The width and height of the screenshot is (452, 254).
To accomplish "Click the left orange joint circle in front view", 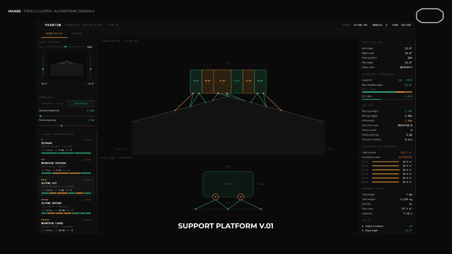I will point(215,197).
